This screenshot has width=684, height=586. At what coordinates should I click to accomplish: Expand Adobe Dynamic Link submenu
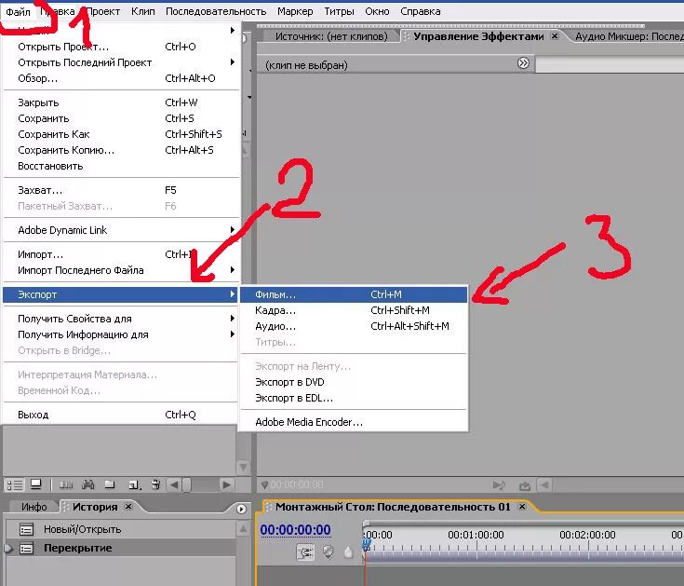[121, 230]
